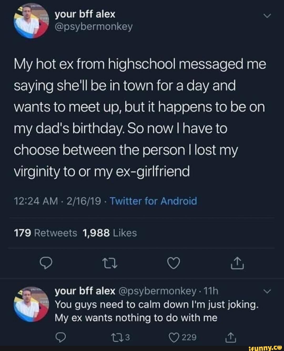The height and width of the screenshot is (351, 284).
Task: Click 'your bff alex' name in header
Action: point(85,14)
